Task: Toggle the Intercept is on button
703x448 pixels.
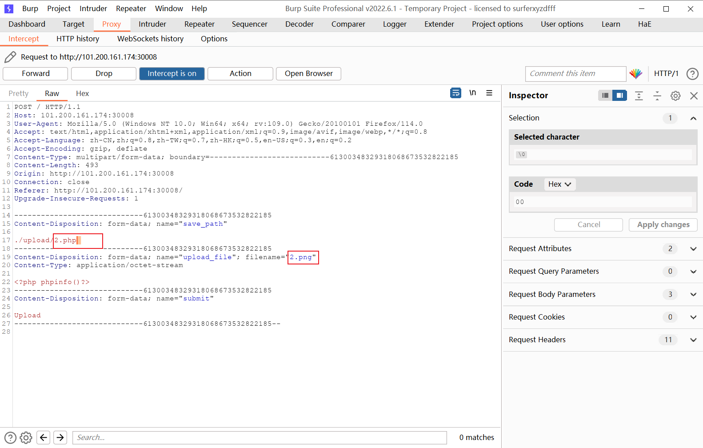Action: [172, 74]
